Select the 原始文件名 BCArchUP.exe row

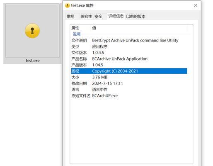(x=129, y=96)
